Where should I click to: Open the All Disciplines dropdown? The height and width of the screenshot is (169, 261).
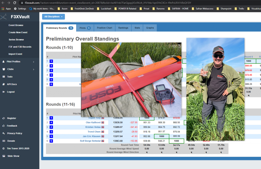54,17
